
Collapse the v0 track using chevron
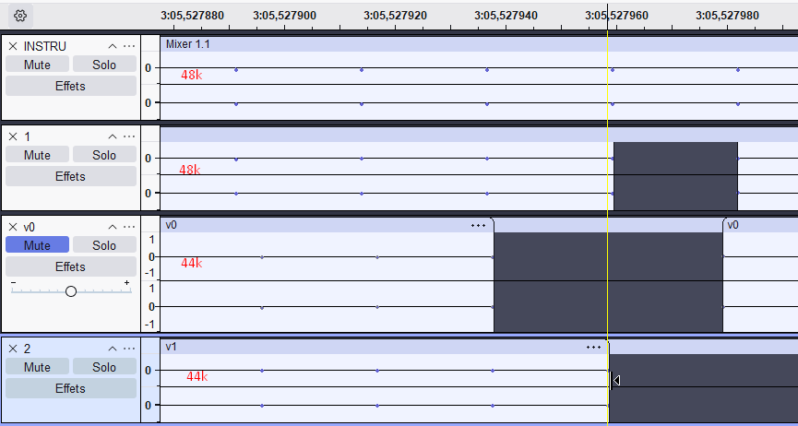[x=113, y=227]
